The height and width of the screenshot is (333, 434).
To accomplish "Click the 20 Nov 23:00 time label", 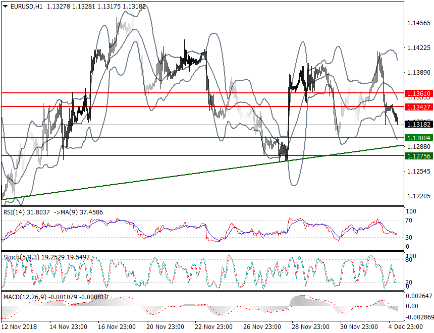I will [x=165, y=326].
